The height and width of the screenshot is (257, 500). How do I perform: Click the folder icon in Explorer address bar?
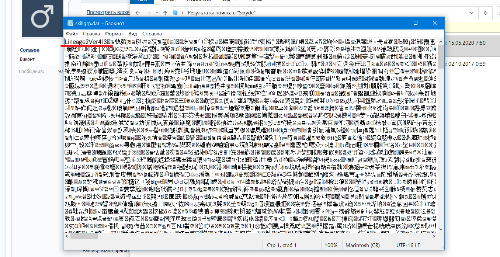tap(176, 13)
